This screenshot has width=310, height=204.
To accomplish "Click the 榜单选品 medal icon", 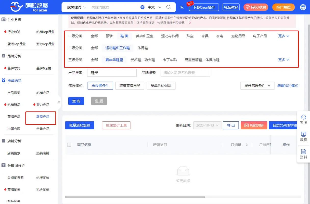I will pos(4,81).
